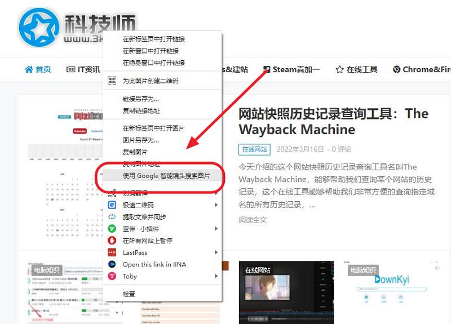Open the anime video article thumbnail
Viewport: 451px width, 324px height.
286,292
